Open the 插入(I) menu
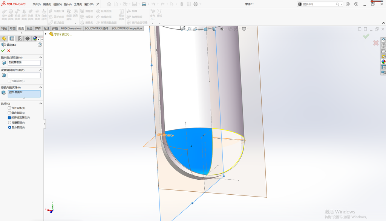The image size is (386, 221). (68, 5)
